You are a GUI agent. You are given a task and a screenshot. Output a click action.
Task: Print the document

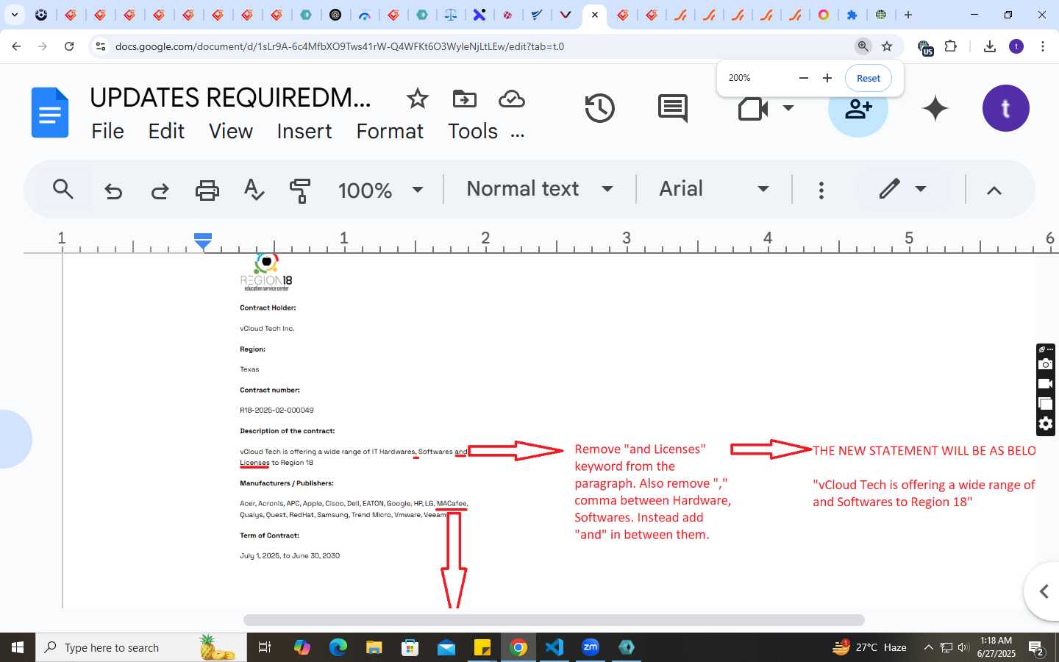tap(207, 191)
